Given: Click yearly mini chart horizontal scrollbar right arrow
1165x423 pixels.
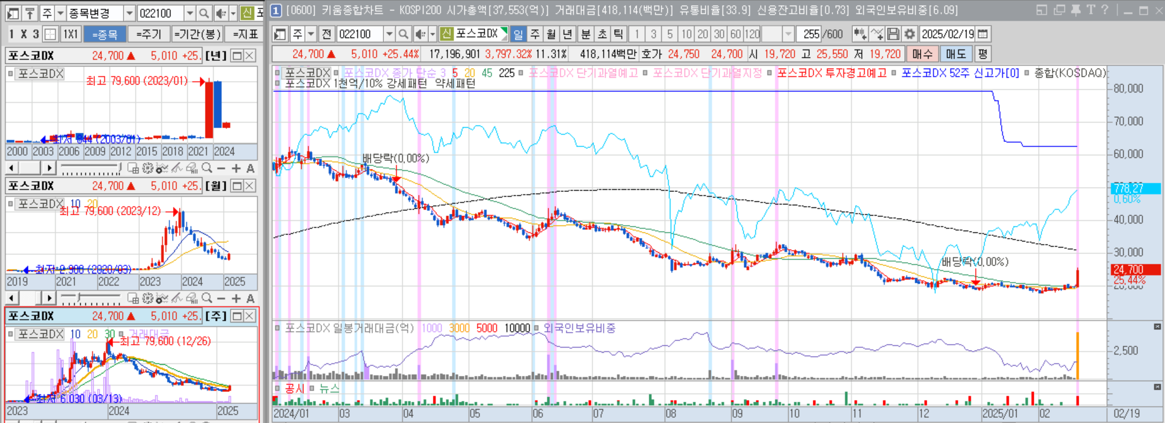Looking at the screenshot, I should (49, 168).
